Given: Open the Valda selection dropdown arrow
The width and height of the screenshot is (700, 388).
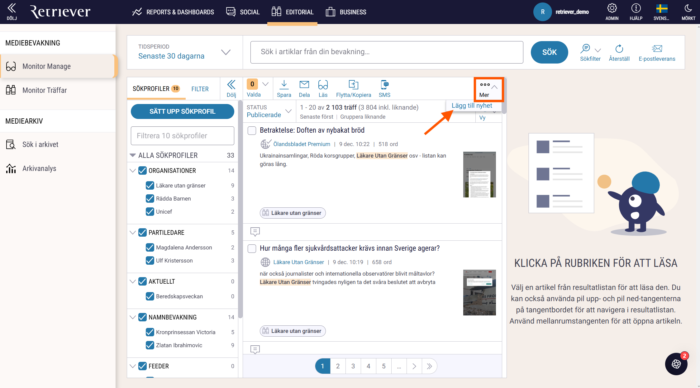Looking at the screenshot, I should (x=265, y=84).
